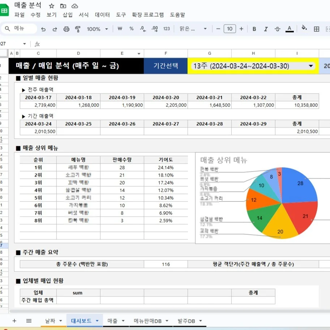Screen dimensions: 330x330
Task: Apply percent format to the selection
Action: click(132, 29)
